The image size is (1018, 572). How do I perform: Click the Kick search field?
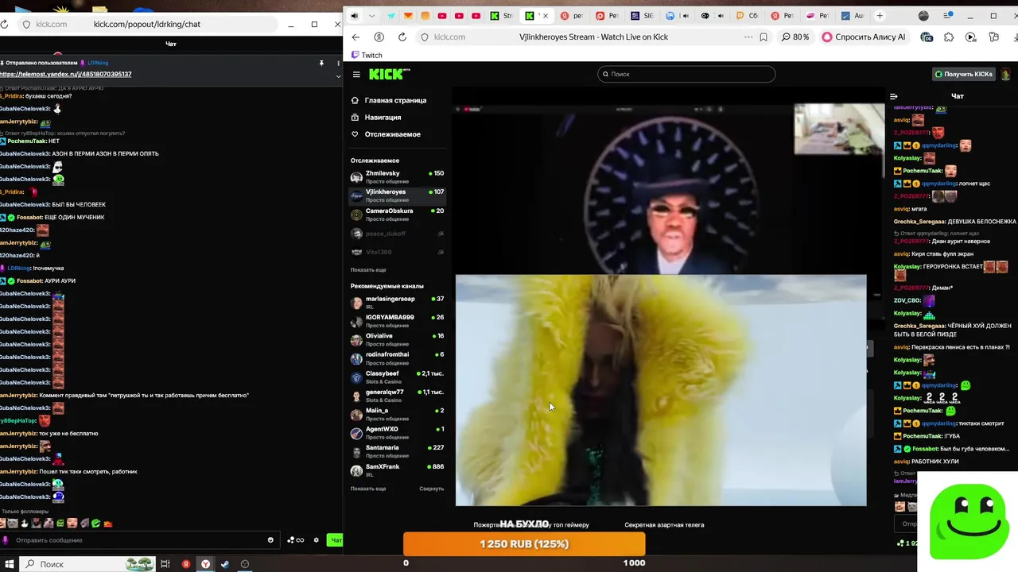686,74
